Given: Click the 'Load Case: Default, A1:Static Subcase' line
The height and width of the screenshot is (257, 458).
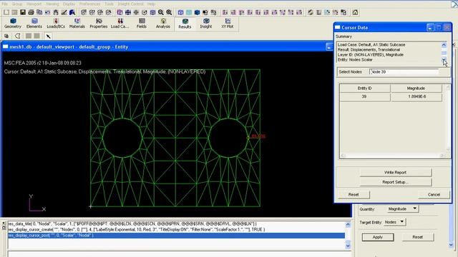Looking at the screenshot, I should tap(371, 44).
